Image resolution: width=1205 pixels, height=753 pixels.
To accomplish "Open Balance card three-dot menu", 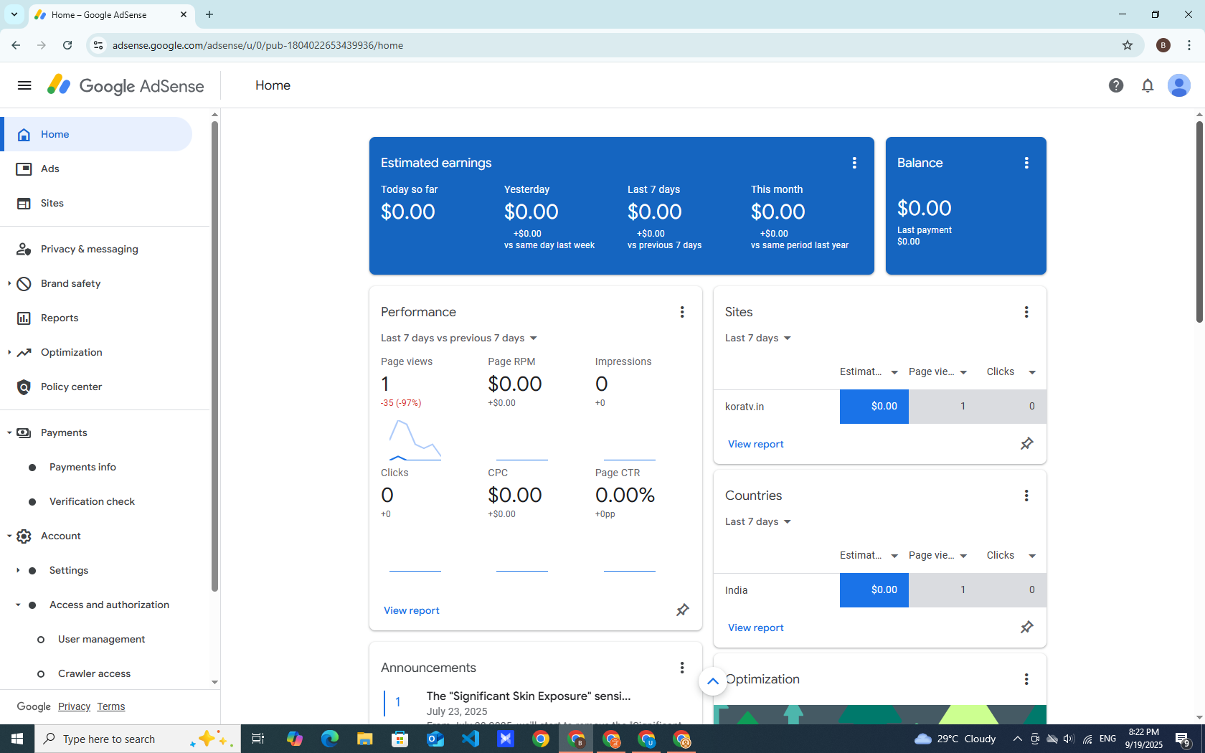I will (1026, 163).
